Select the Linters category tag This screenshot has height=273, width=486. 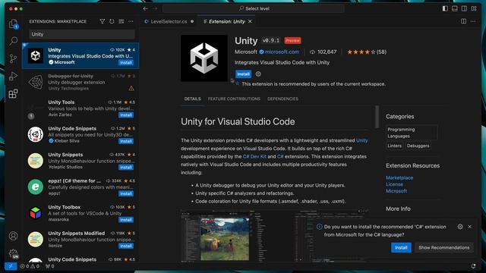(x=394, y=146)
